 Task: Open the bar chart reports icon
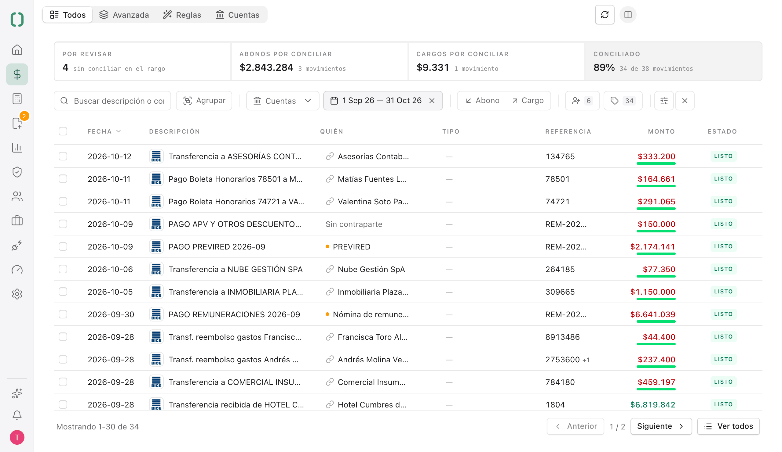pyautogui.click(x=17, y=148)
